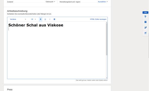Open the feedback note pencil icon
The image size is (149, 91).
[x=145, y=33]
